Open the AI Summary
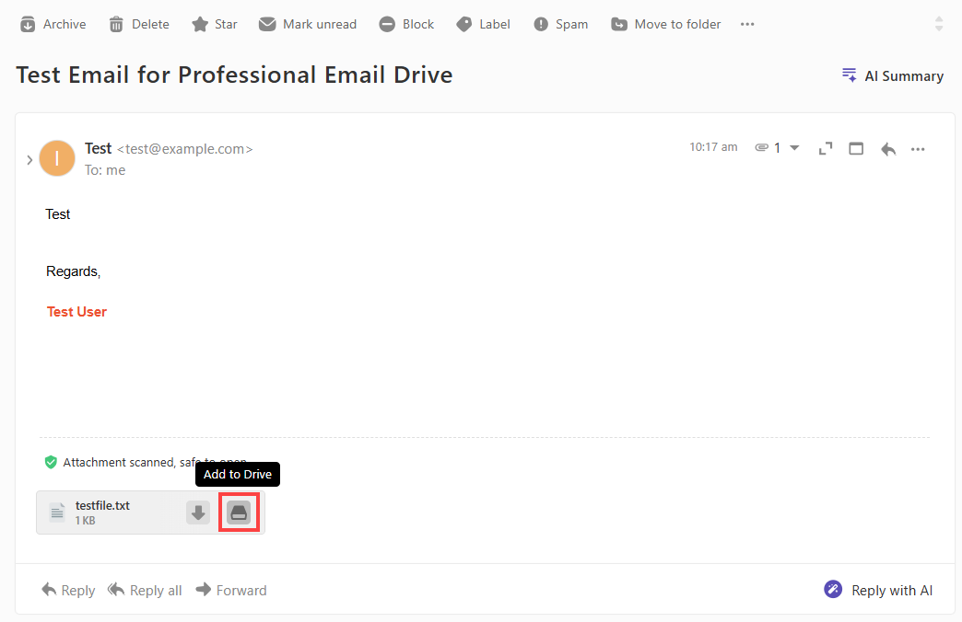962x622 pixels. pyautogui.click(x=893, y=76)
